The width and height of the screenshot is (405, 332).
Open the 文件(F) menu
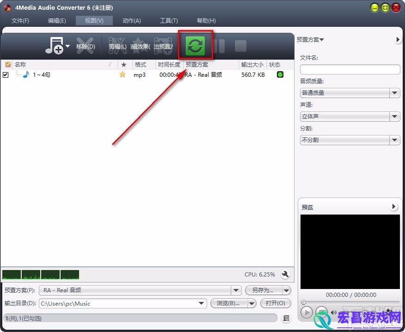click(20, 21)
